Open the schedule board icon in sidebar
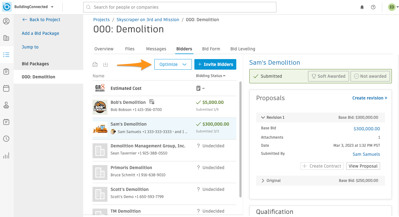Screen dimensions: 399x217 (6, 122)
